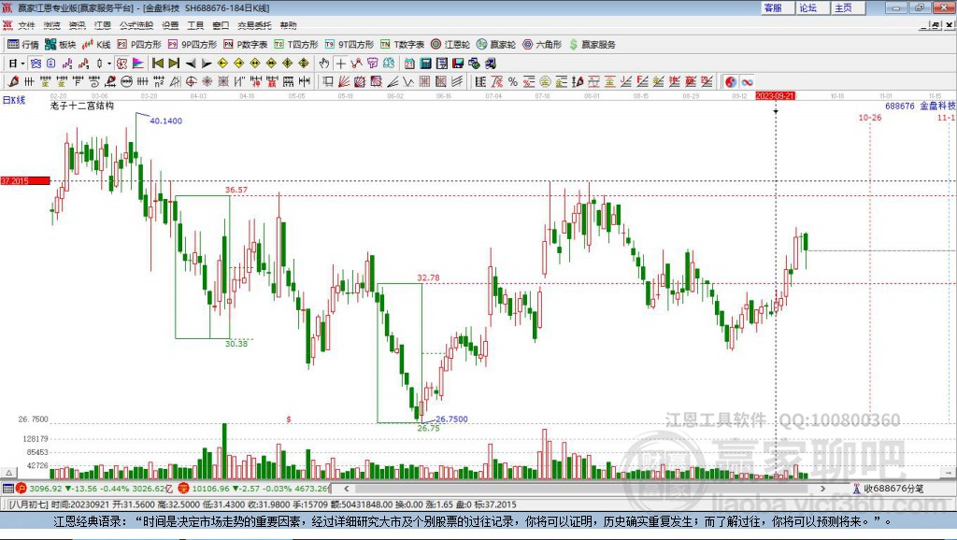Open the P四方形 tool
Image resolution: width=957 pixels, height=540 pixels.
point(139,45)
